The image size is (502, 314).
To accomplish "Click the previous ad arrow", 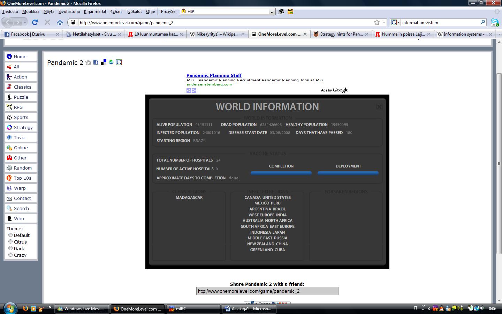I will tap(189, 90).
